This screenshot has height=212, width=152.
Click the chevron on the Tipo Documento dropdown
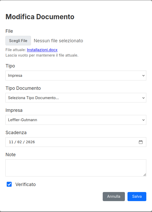point(143,98)
